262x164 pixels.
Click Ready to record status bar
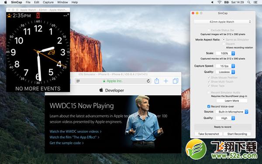[223, 127]
